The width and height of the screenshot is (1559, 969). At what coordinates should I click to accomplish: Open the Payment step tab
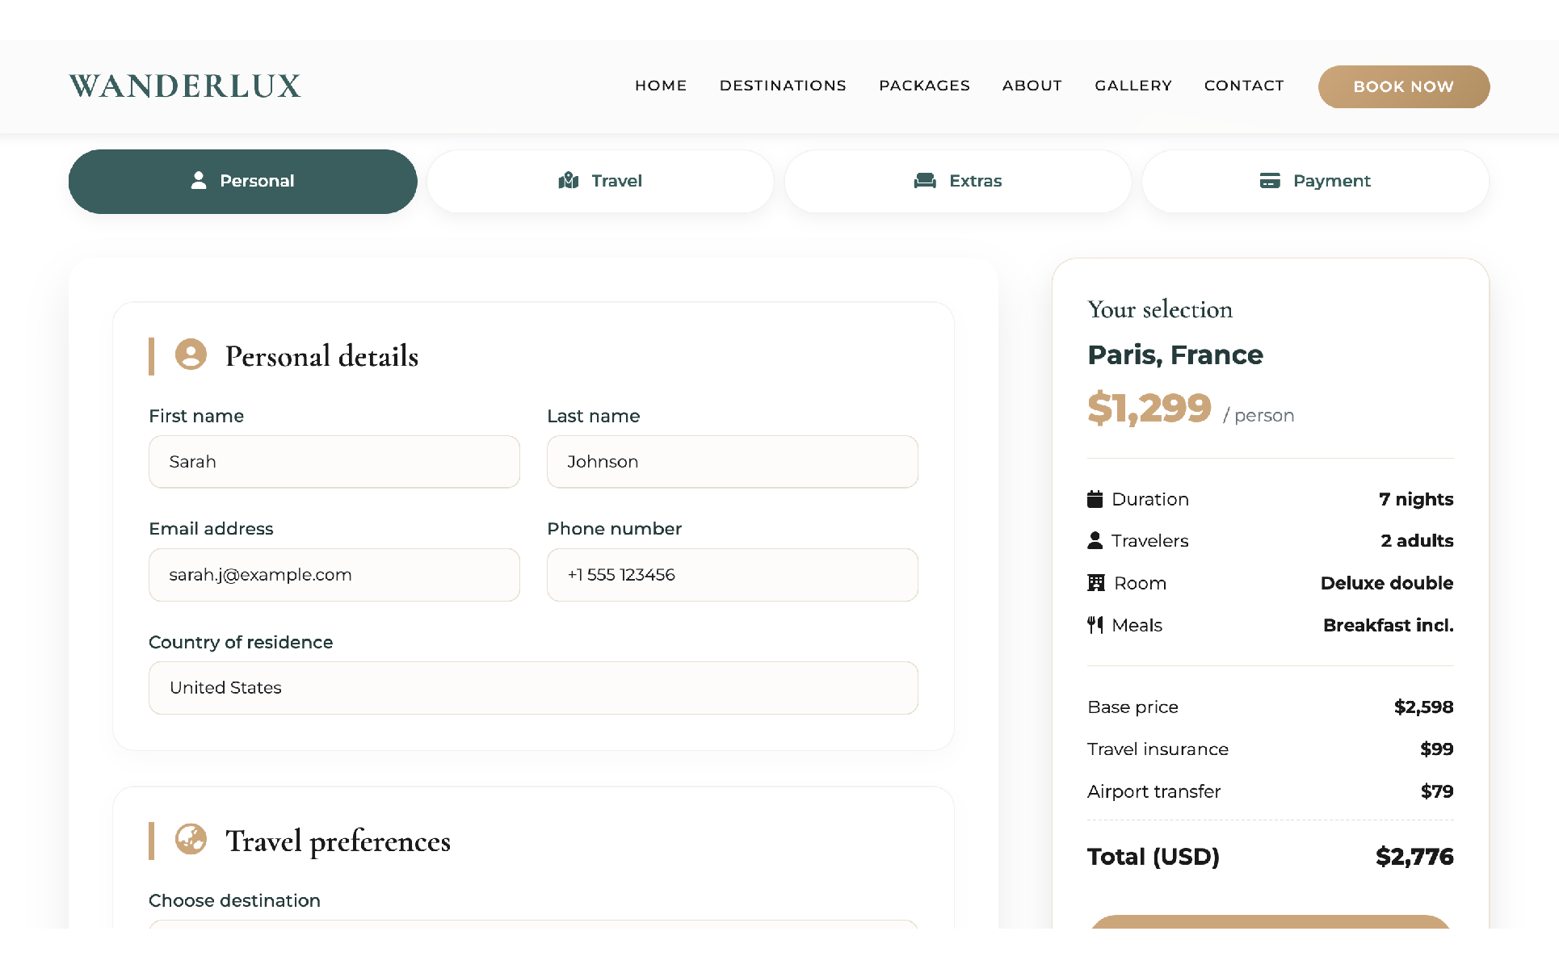pos(1315,181)
